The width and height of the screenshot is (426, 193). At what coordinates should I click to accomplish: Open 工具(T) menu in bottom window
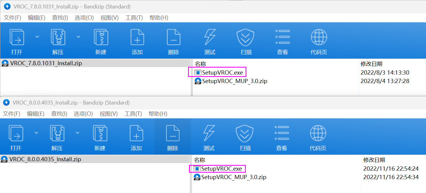tap(133, 114)
